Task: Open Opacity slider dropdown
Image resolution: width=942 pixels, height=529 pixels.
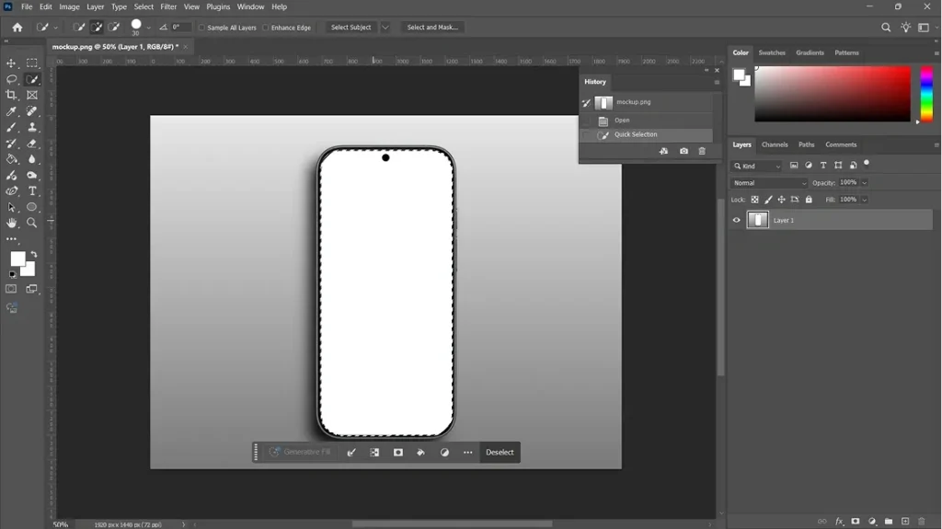Action: click(x=865, y=183)
